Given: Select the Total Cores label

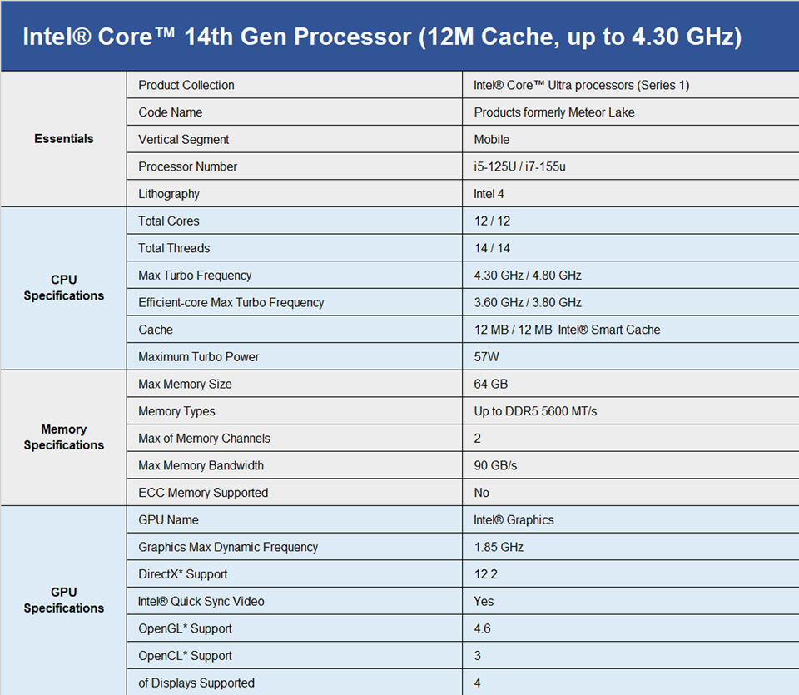Looking at the screenshot, I should (x=169, y=221).
